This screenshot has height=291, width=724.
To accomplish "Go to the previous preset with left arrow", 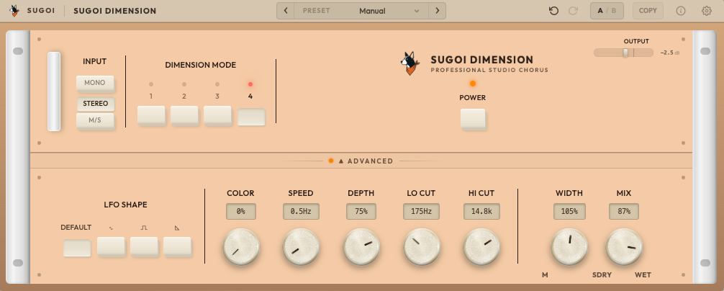I will click(285, 11).
